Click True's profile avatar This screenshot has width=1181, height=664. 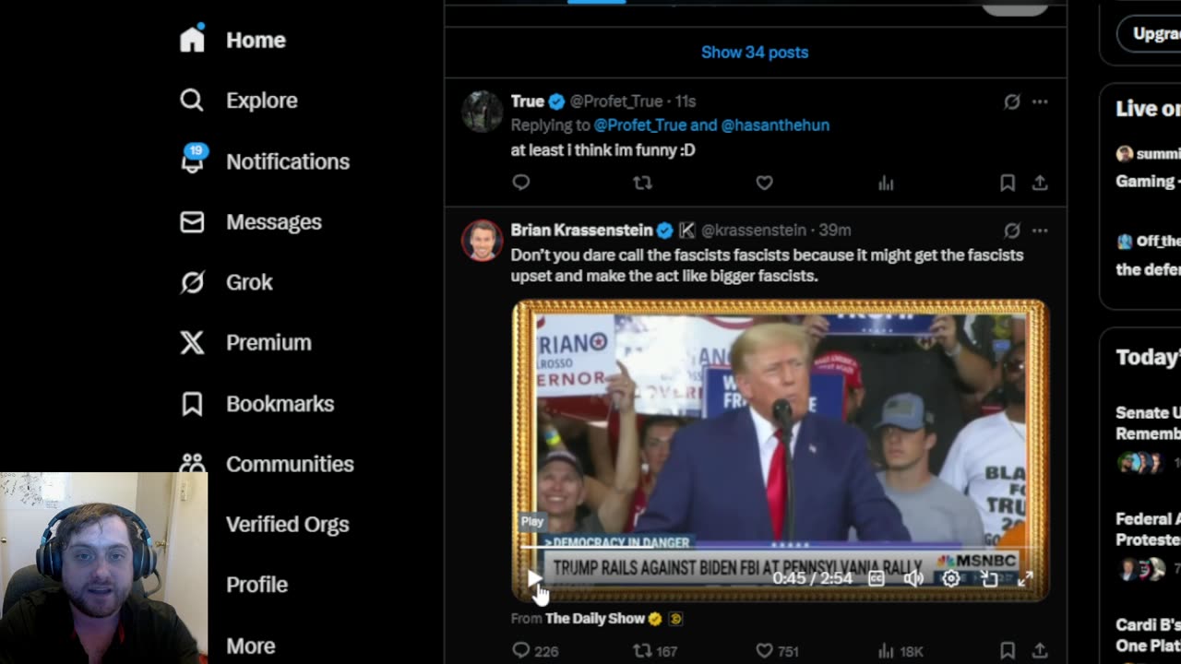pos(482,112)
